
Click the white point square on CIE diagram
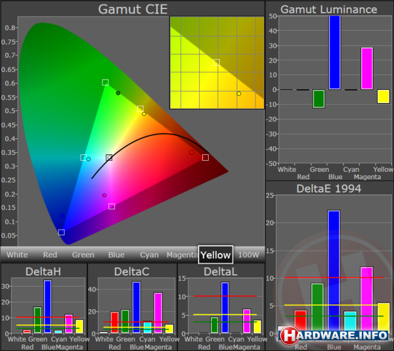tap(109, 157)
